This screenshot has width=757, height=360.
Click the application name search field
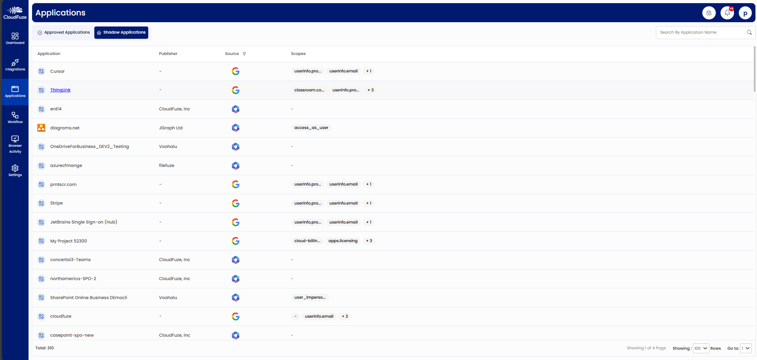(702, 32)
